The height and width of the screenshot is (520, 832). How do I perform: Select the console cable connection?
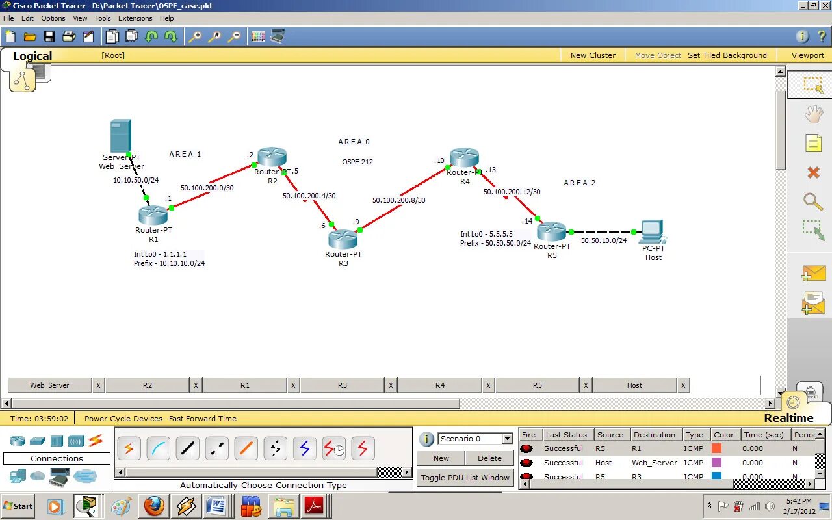158,448
